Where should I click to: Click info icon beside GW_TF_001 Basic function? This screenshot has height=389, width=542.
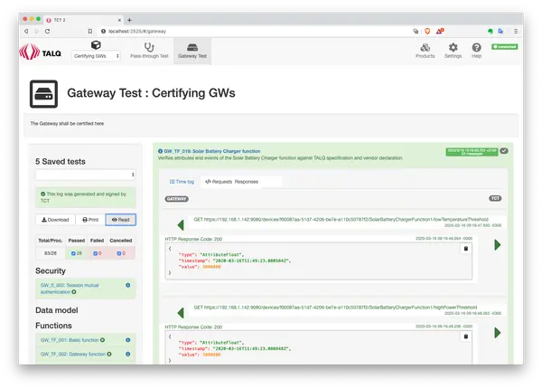(102, 339)
